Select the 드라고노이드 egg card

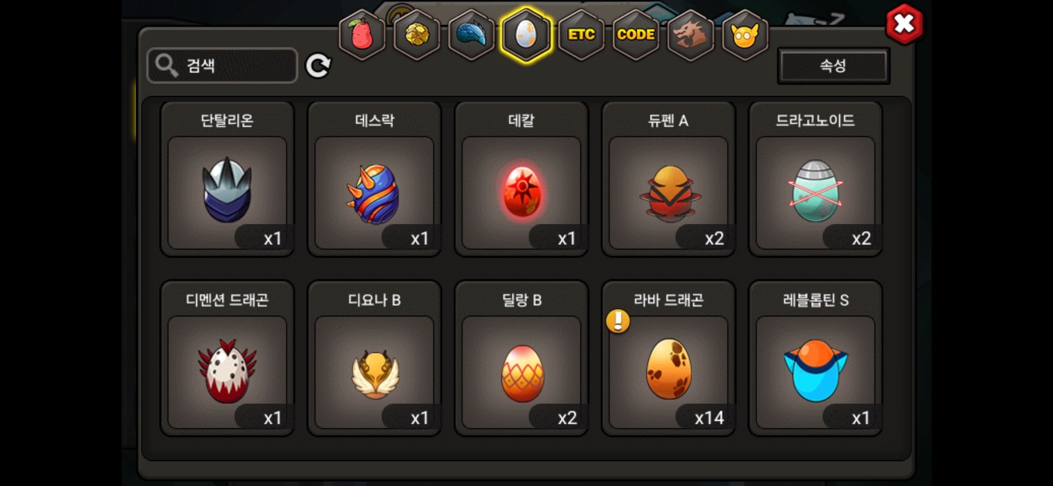pos(815,179)
